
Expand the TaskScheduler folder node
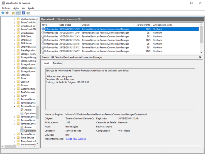[14, 92]
